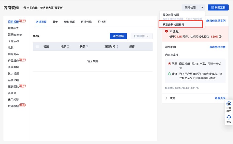Open 查看质检详情 link

pyautogui.click(x=217, y=47)
